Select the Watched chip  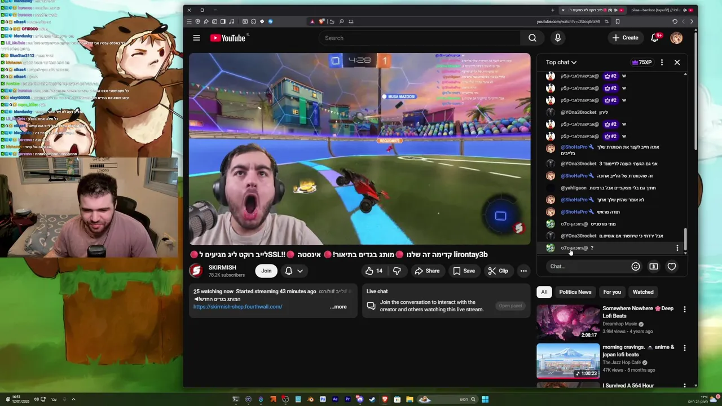point(643,292)
